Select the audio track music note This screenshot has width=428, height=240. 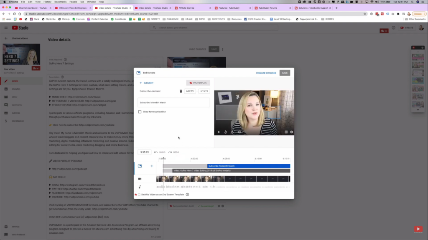tap(140, 187)
